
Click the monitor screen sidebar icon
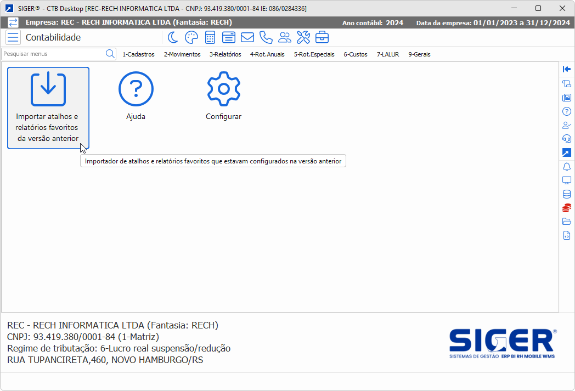pos(567,180)
